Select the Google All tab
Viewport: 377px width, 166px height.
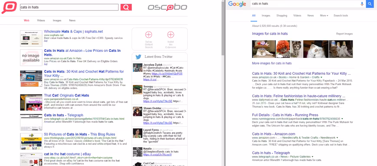pos(254,16)
